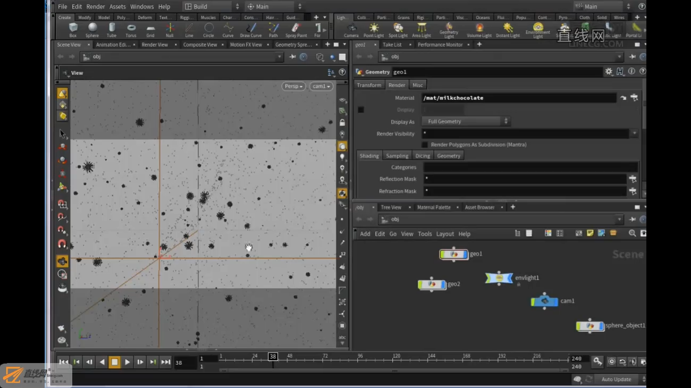Open the Performance Monitor tab

pyautogui.click(x=440, y=45)
